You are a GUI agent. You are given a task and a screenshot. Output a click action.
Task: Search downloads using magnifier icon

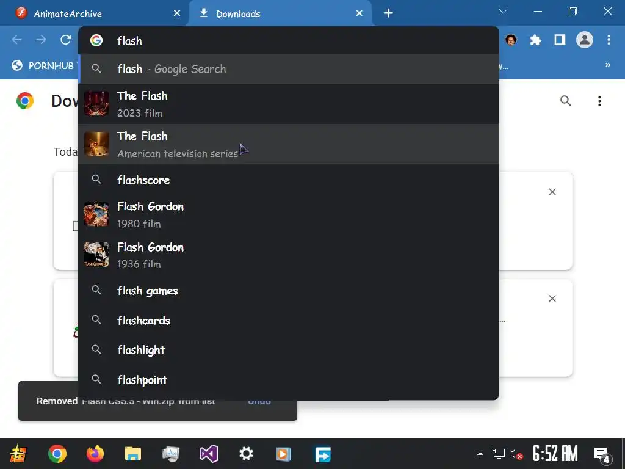[566, 101]
